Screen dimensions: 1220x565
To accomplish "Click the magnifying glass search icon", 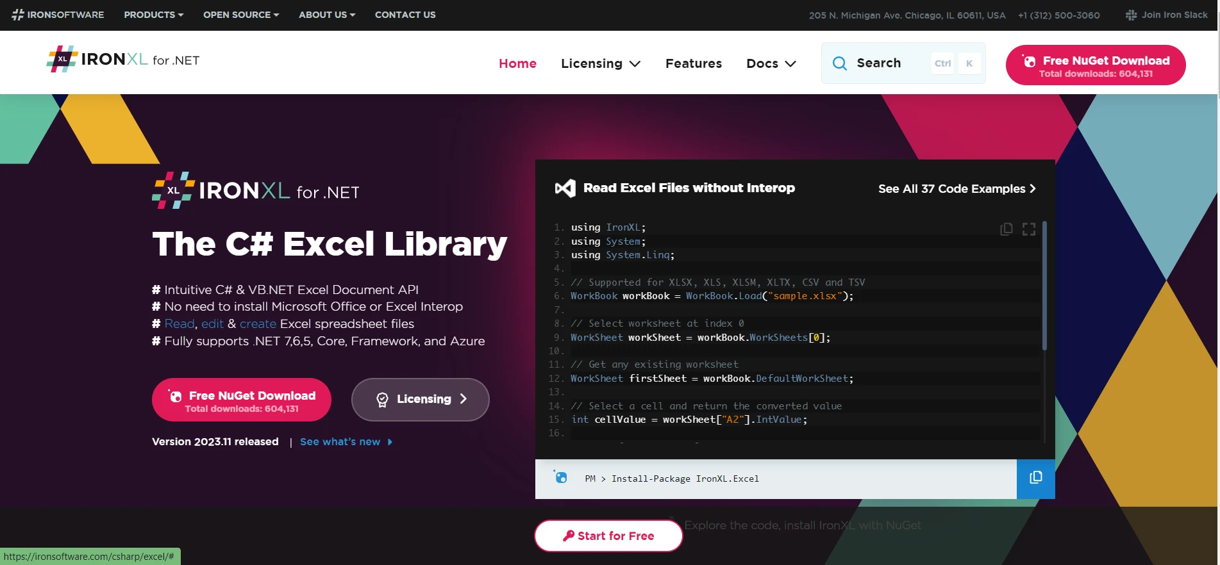I will (839, 63).
